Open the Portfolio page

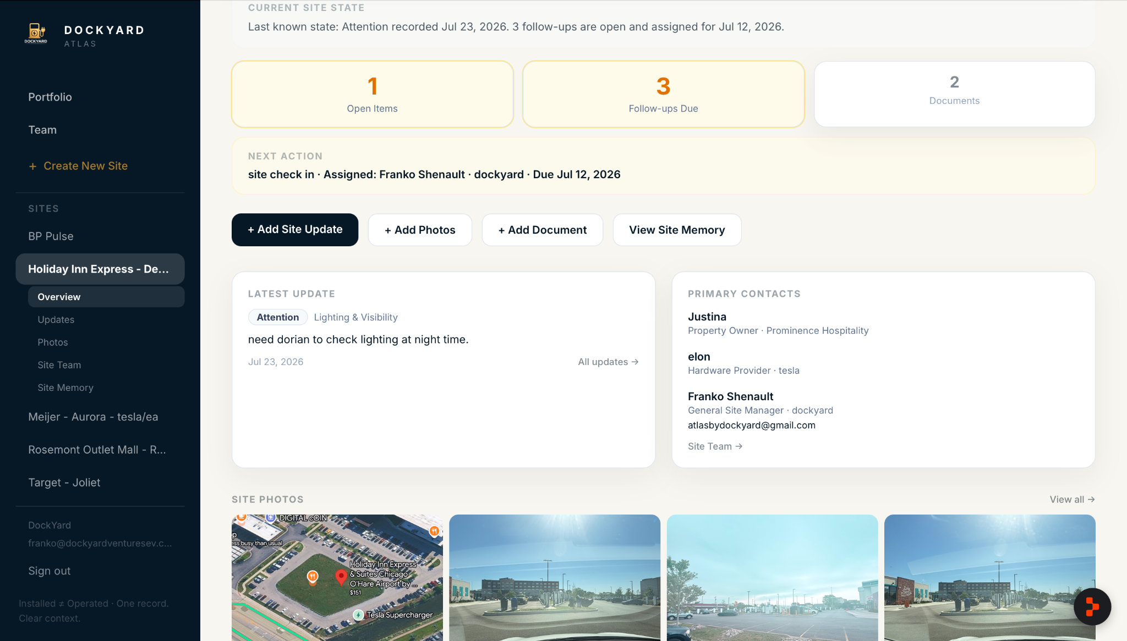[x=50, y=97]
